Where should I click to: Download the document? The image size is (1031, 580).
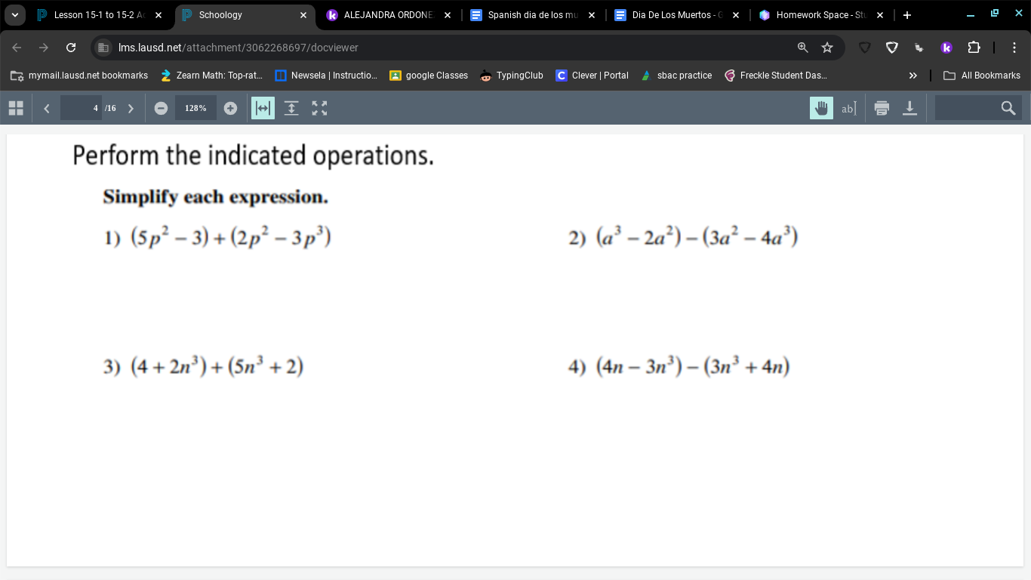(x=910, y=108)
